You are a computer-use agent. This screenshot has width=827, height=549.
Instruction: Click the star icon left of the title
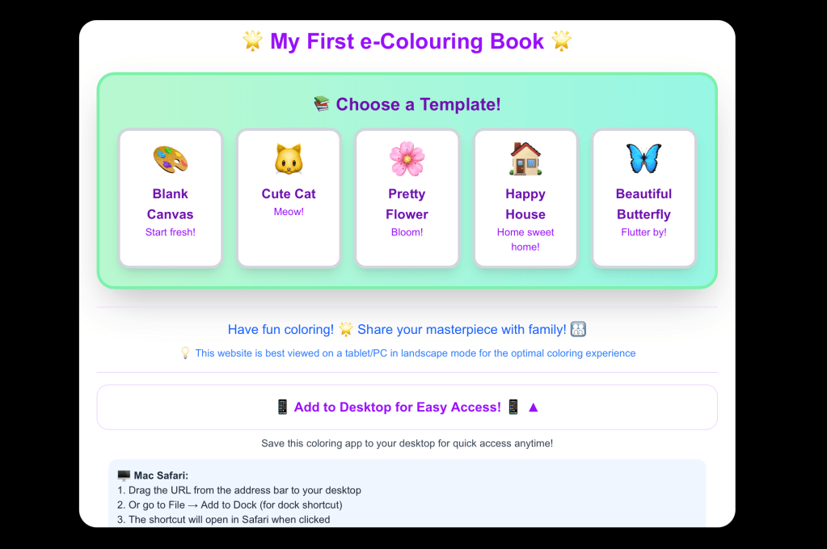click(x=253, y=41)
